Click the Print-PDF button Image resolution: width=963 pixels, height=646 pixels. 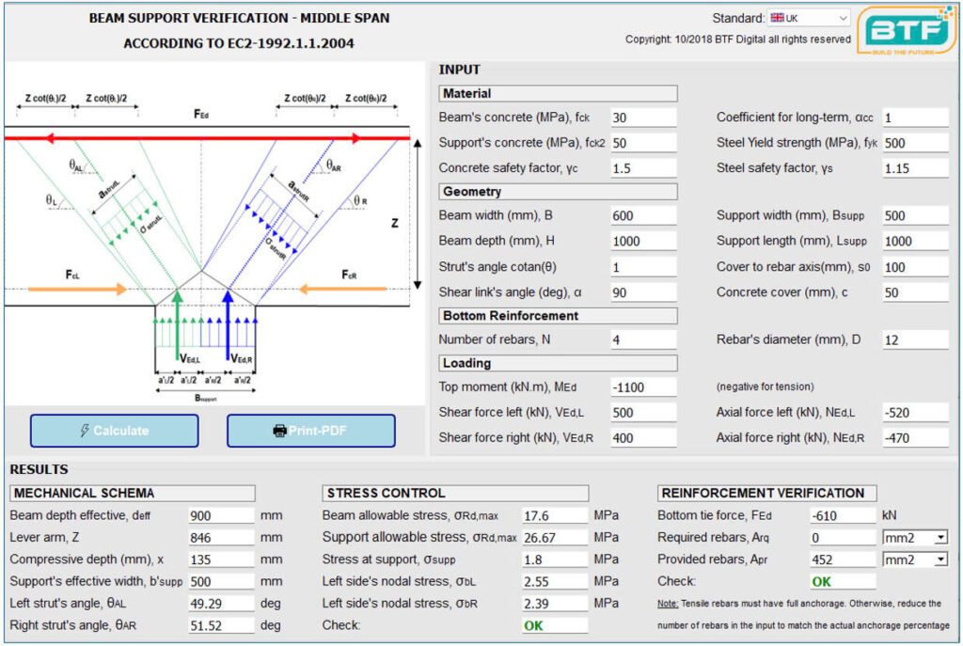click(310, 431)
